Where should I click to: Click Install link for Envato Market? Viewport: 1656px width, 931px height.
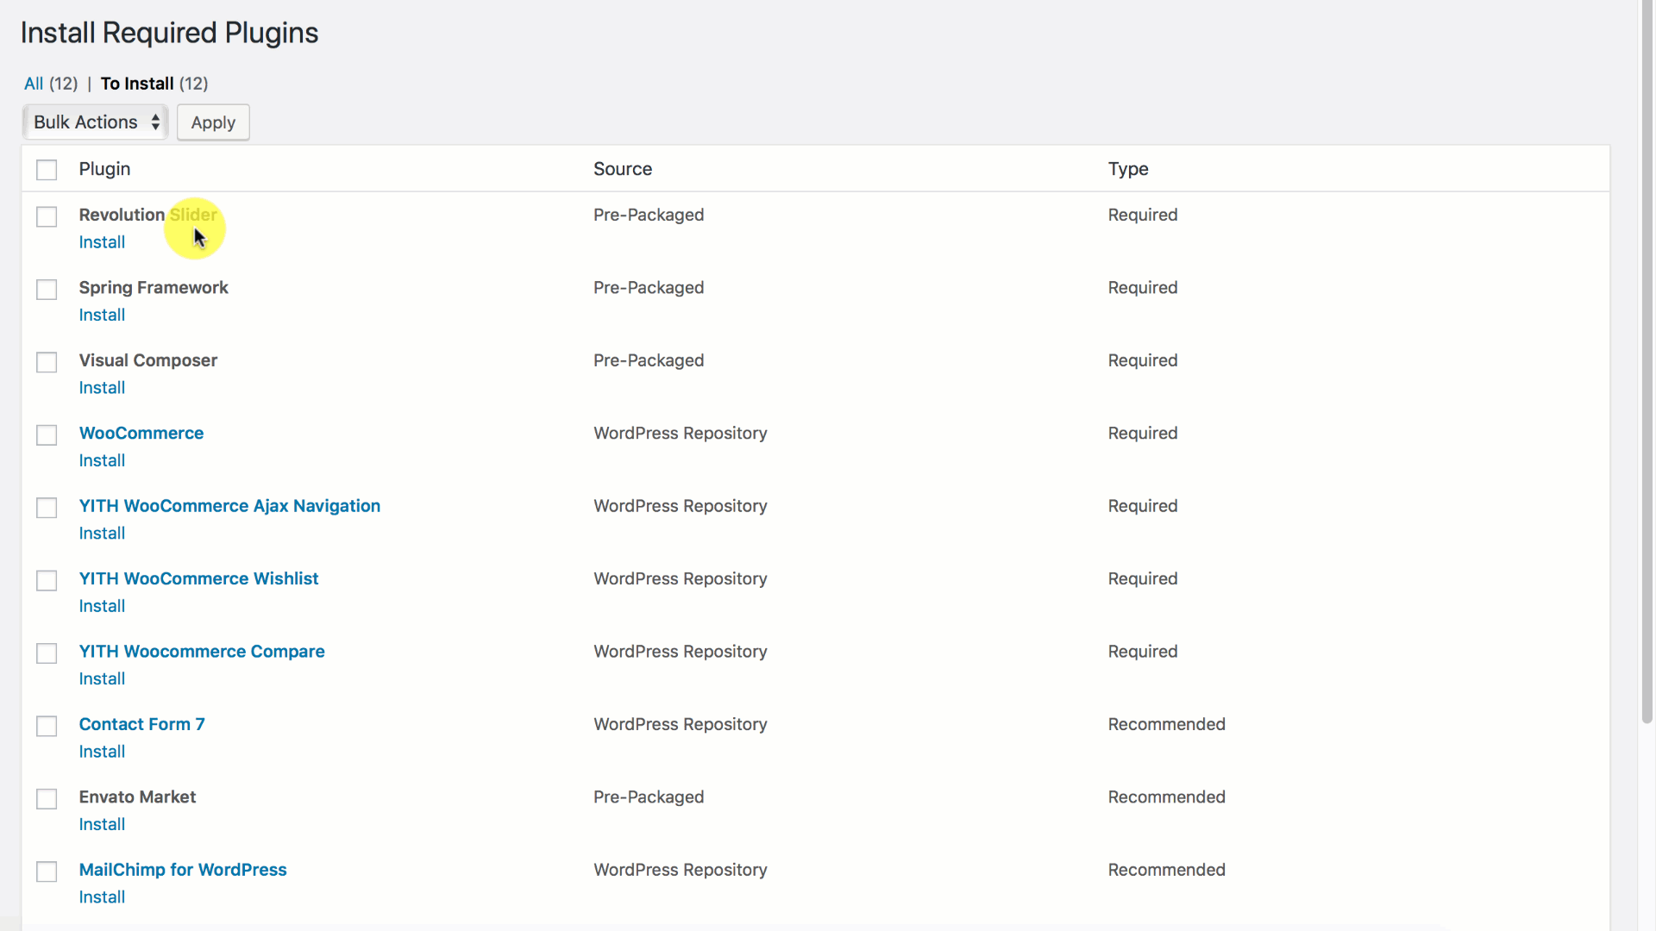(x=101, y=824)
